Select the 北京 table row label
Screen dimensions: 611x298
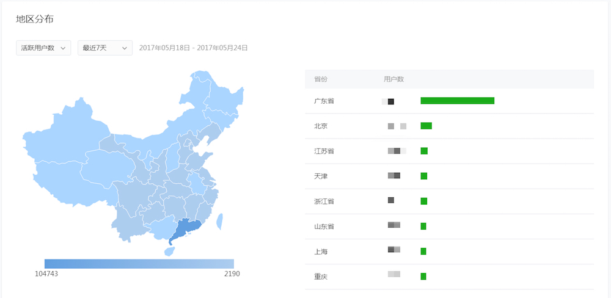pyautogui.click(x=321, y=126)
